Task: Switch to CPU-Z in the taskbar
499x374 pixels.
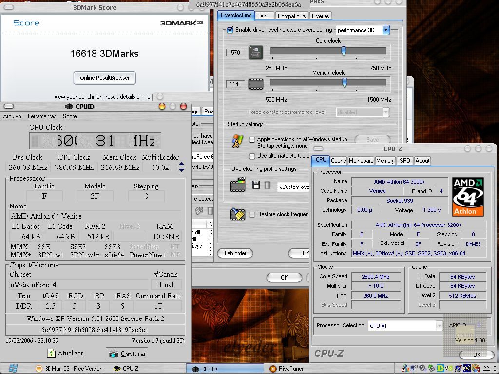Action: coord(126,369)
